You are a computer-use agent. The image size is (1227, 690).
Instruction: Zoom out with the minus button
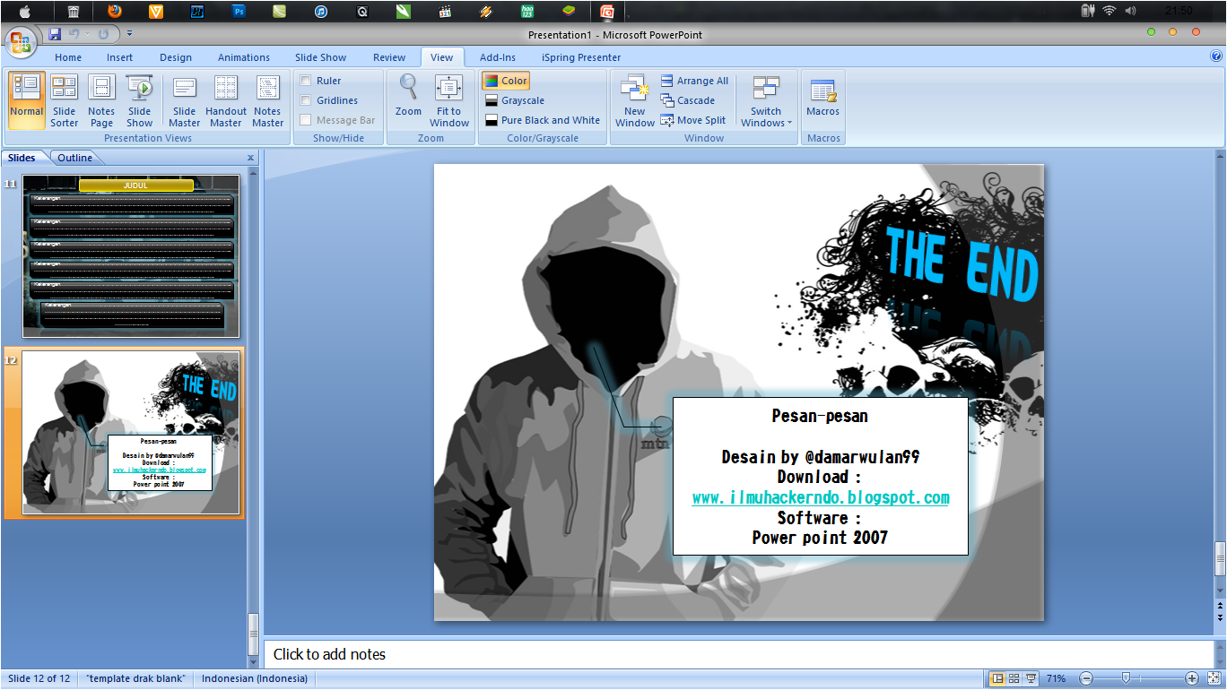tap(1085, 678)
